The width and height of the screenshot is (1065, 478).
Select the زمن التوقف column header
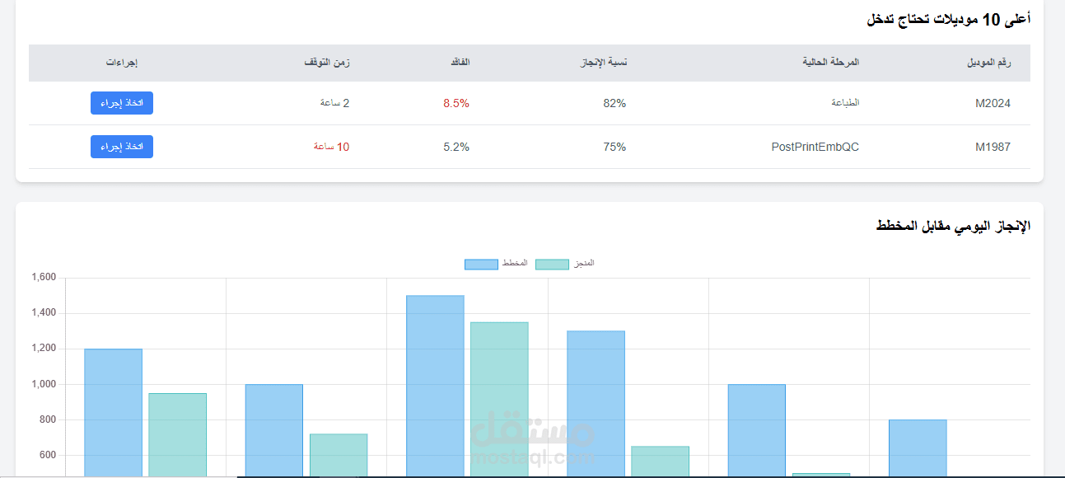pyautogui.click(x=327, y=63)
